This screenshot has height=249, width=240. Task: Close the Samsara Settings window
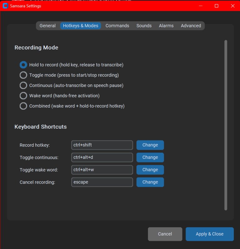[x=233, y=6]
